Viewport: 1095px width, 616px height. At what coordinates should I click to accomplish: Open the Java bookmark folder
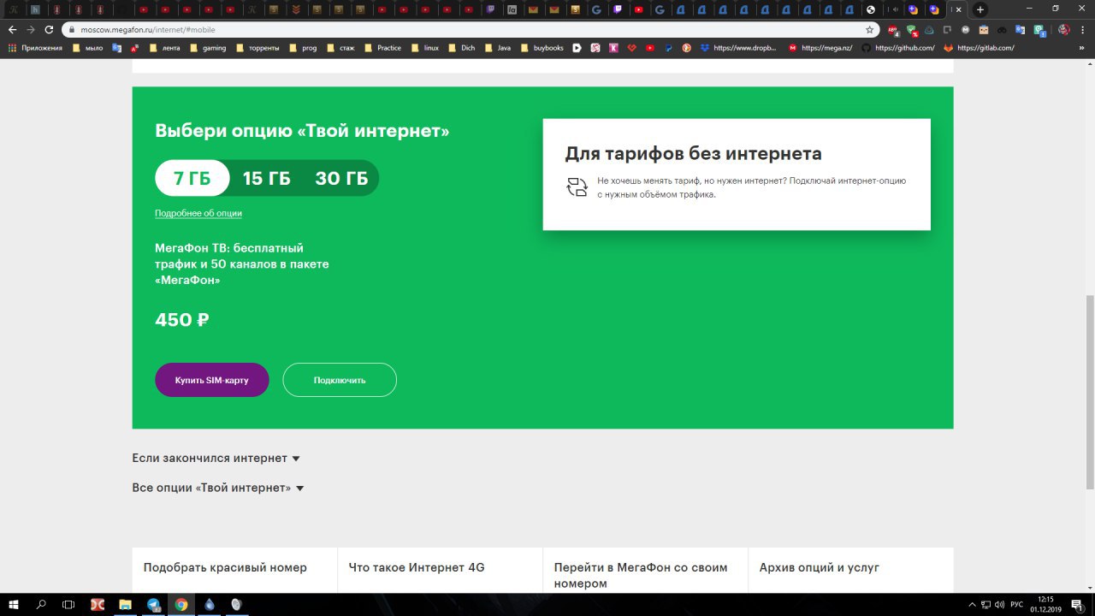pos(498,48)
